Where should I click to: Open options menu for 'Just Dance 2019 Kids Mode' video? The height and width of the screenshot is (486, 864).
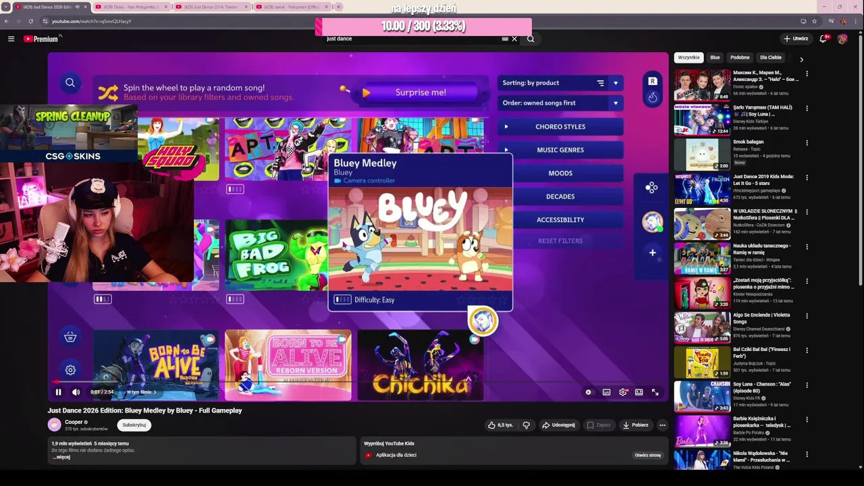pos(807,178)
